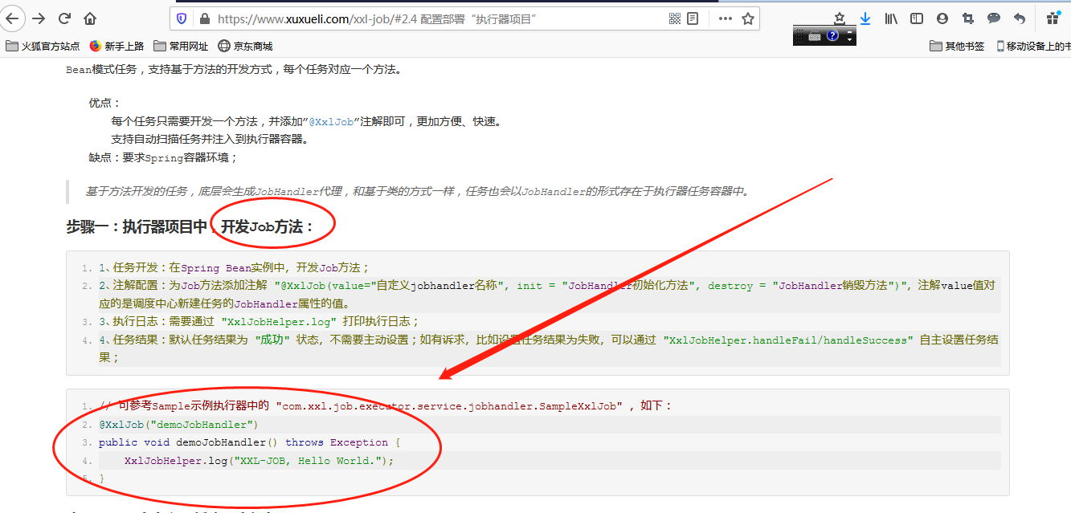Click the SampleXxlJob class path comment line
This screenshot has width=1071, height=513.
(x=386, y=406)
